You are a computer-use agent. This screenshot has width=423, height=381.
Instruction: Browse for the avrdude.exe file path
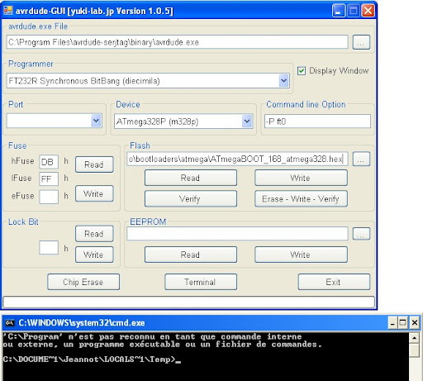tap(361, 42)
